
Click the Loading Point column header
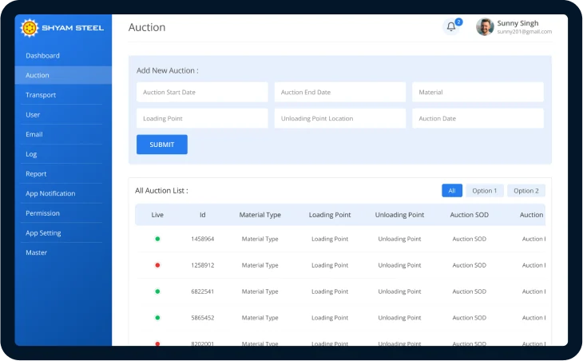[x=330, y=215]
